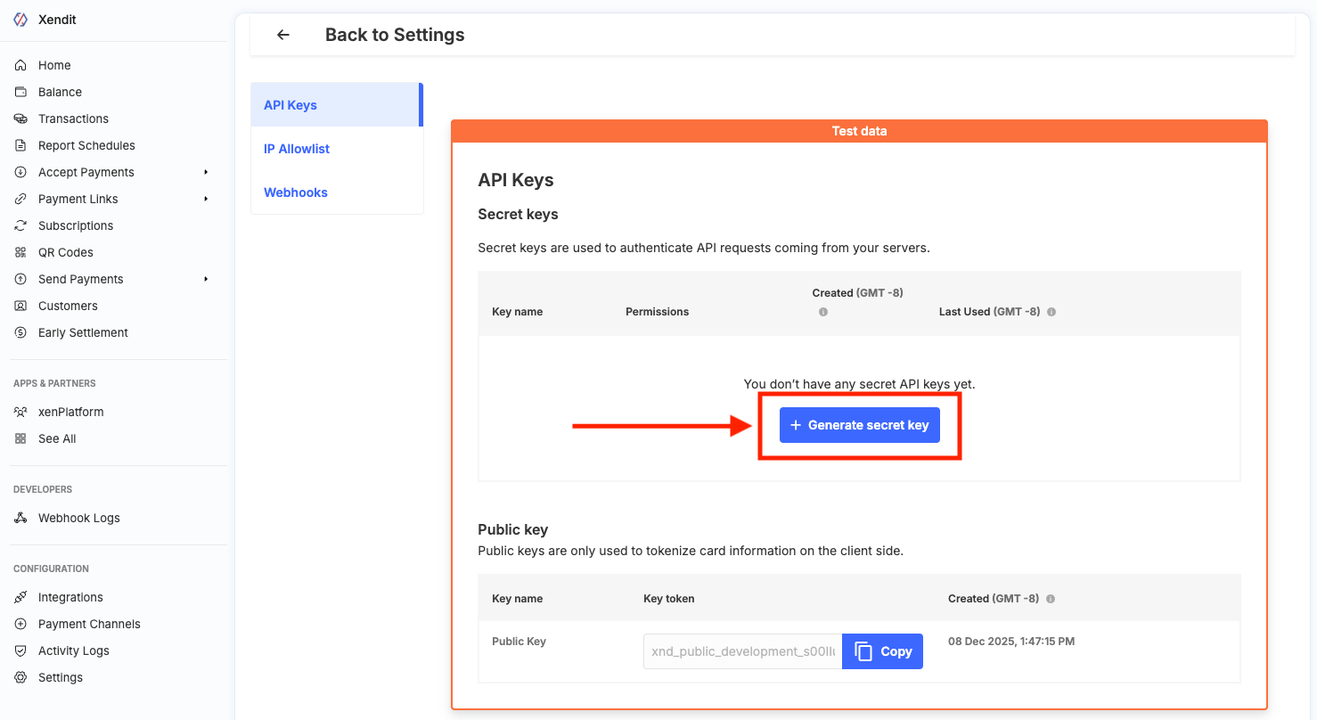Click 'You don't have any secret API keys yet.'

tap(859, 384)
